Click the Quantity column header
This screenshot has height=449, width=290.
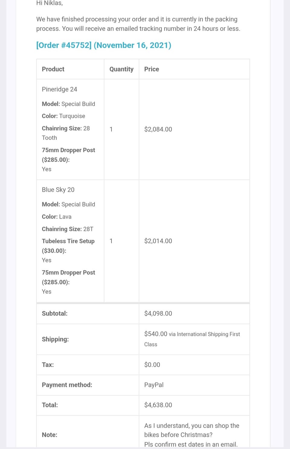121,69
